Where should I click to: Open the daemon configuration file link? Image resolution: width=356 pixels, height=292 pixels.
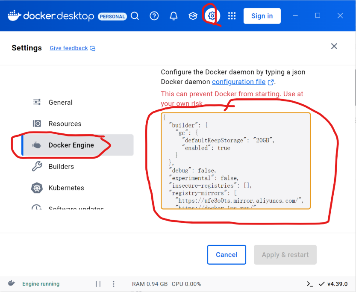[x=238, y=82]
